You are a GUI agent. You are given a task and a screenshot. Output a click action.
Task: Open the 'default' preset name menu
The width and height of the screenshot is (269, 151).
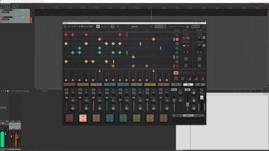(134, 26)
